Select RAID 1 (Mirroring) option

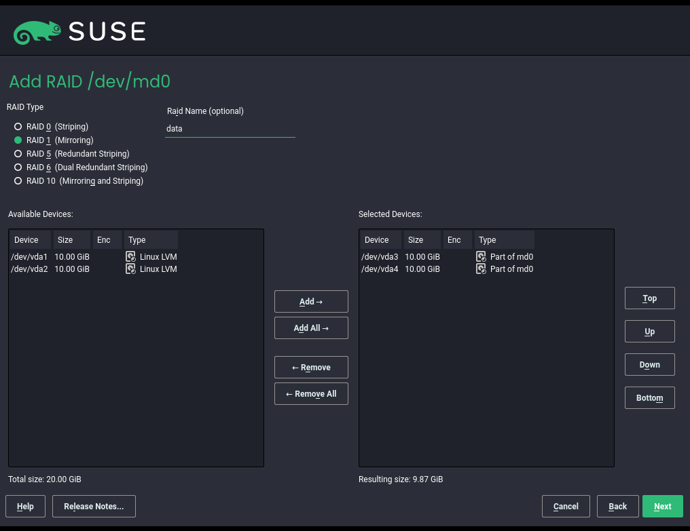(18, 140)
